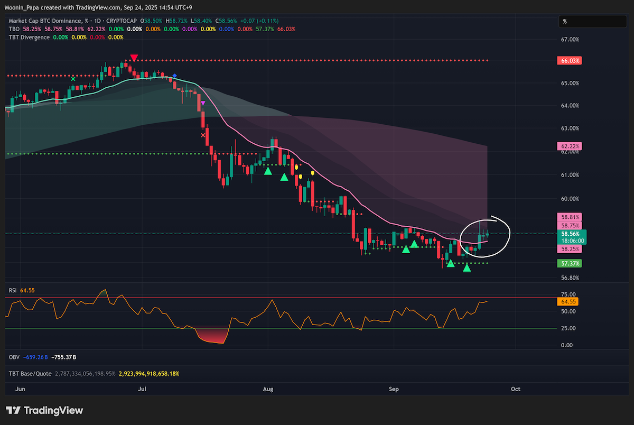This screenshot has width=634, height=425.
Task: Click the TBT Divergence indicator legend
Action: [29, 38]
